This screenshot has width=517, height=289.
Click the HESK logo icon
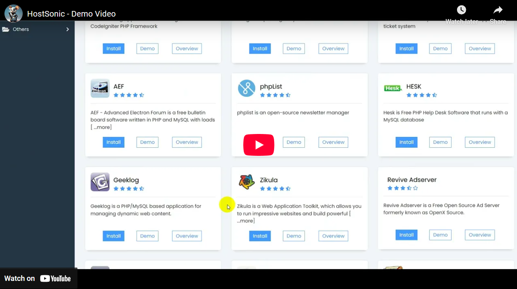[393, 88]
